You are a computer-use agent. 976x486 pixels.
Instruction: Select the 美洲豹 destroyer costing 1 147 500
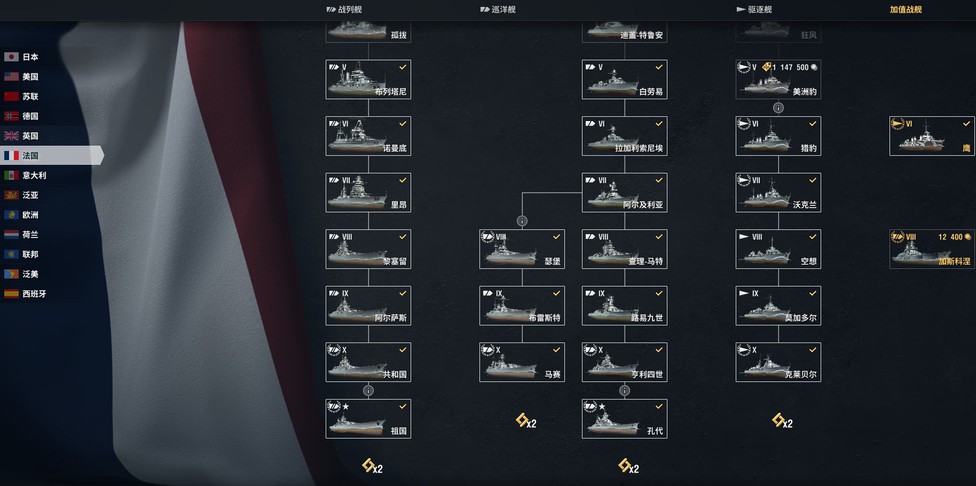click(778, 79)
